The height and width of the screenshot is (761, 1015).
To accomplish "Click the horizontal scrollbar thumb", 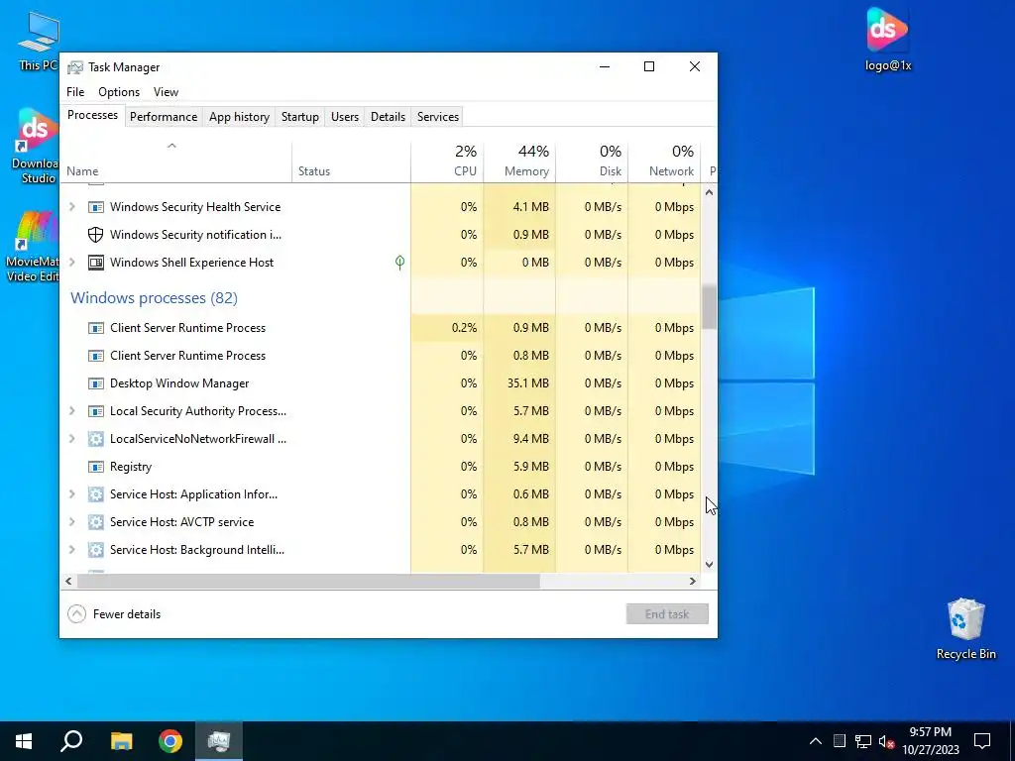I will (x=308, y=581).
